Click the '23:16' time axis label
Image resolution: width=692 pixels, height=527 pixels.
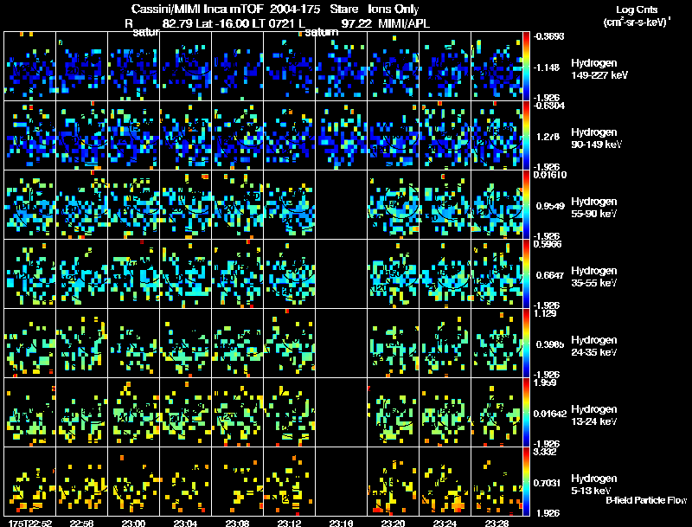click(x=341, y=523)
